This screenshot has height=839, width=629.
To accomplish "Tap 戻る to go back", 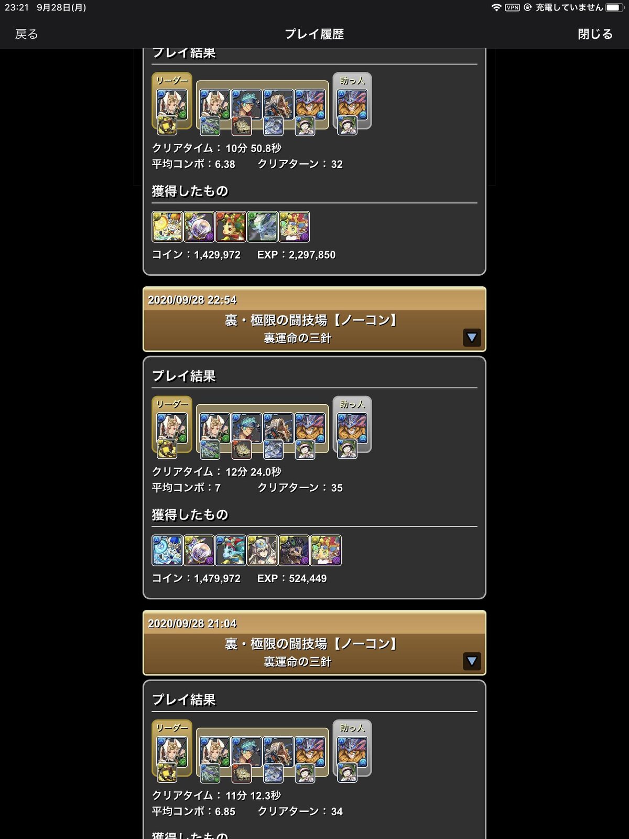I will click(26, 34).
